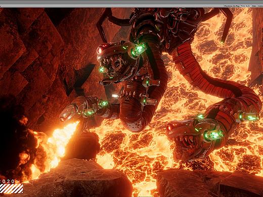Click the striped HUD bar at bottom-left
The height and width of the screenshot is (197, 263).
point(12,188)
